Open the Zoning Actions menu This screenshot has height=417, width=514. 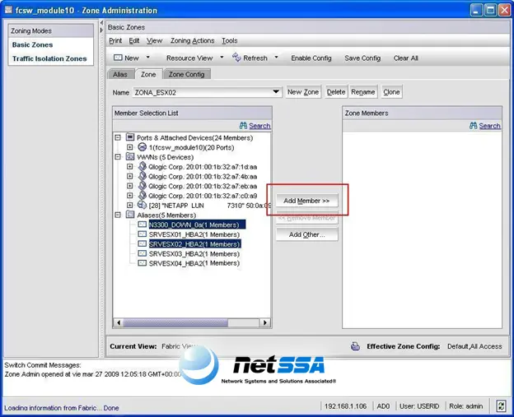pos(192,40)
